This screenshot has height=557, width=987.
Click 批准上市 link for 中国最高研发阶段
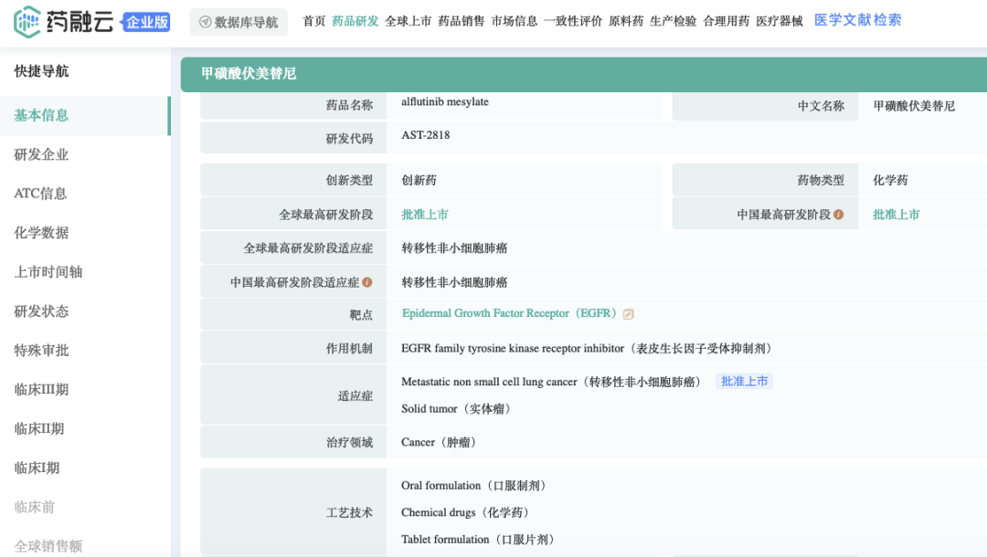[897, 215]
